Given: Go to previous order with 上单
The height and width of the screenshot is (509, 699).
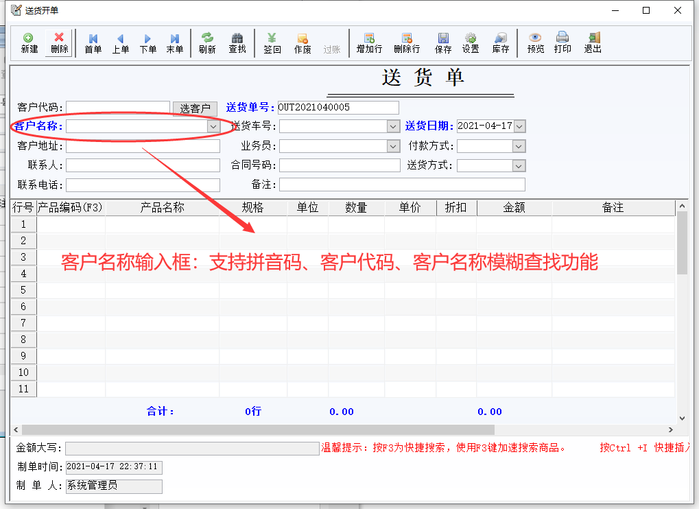Looking at the screenshot, I should tap(120, 43).
